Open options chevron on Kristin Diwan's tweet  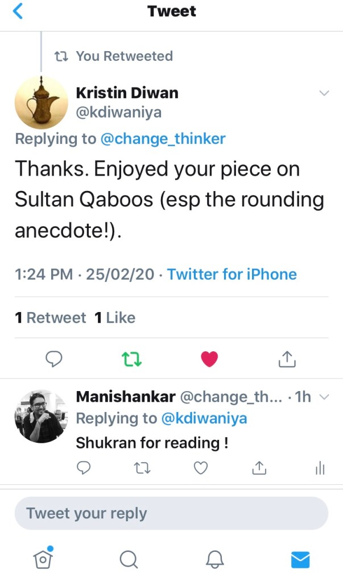[324, 93]
